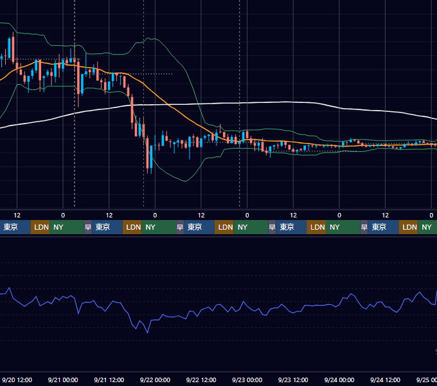The height and width of the screenshot is (386, 437).
Task: Click the 9/24 12:00 time axis label
Action: (385, 380)
